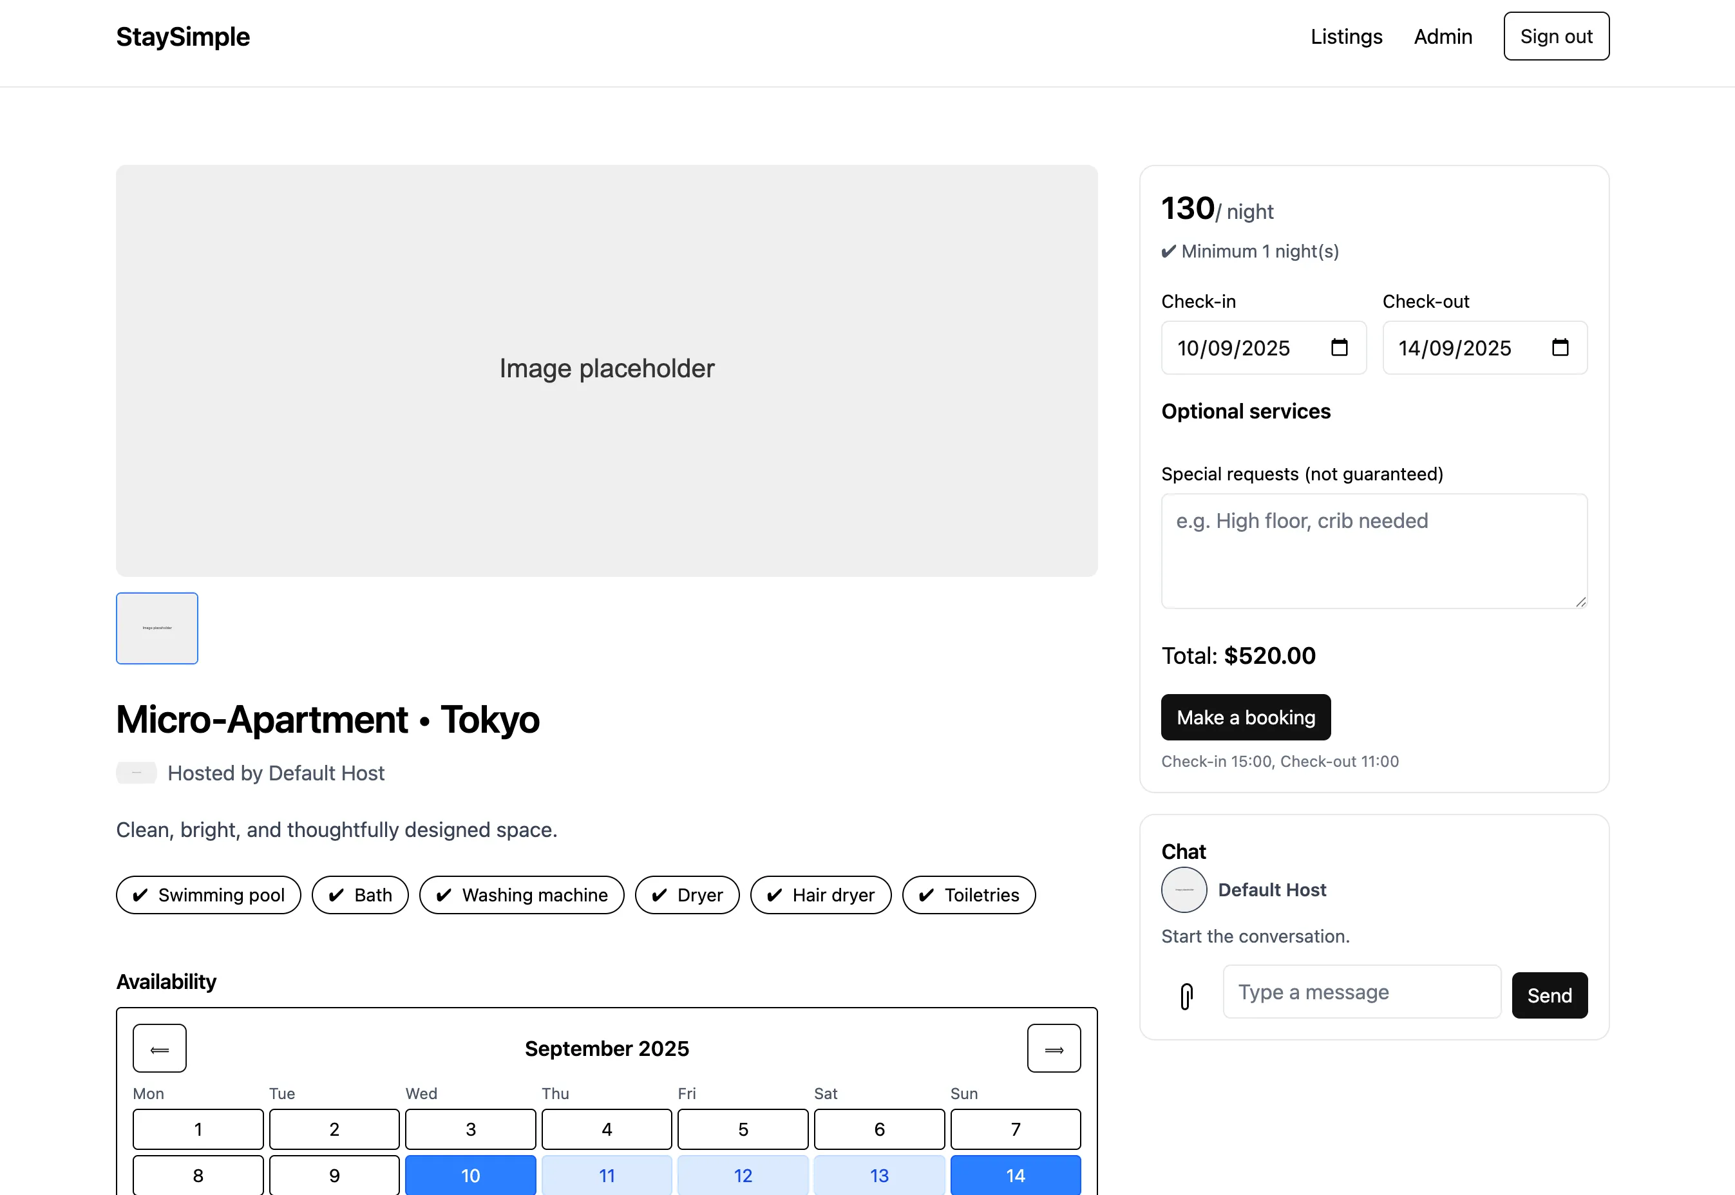Go to previous month with left arrow
Viewport: 1735px width, 1195px height.
tap(160, 1048)
